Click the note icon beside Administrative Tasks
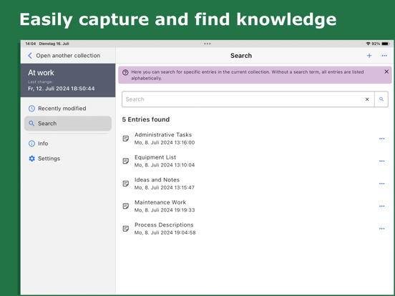 [x=126, y=139]
